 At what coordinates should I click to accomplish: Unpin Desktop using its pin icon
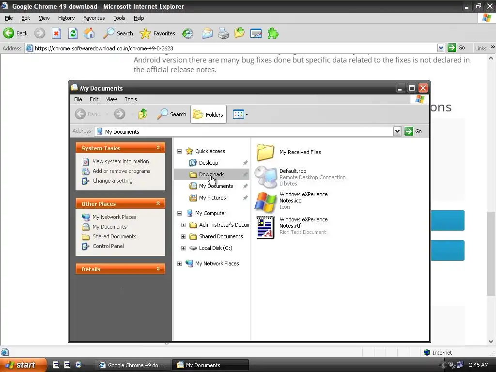tap(245, 163)
